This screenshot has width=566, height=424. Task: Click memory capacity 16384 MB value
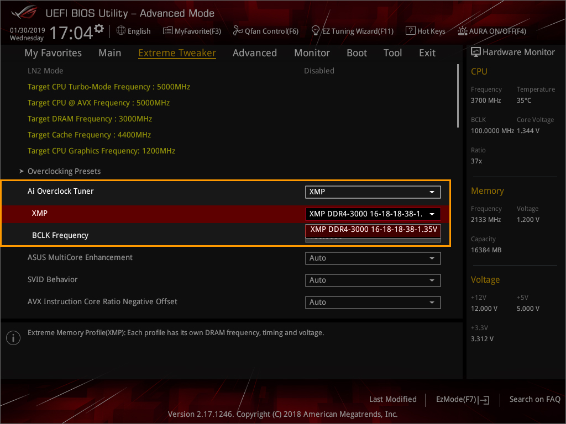tap(486, 250)
